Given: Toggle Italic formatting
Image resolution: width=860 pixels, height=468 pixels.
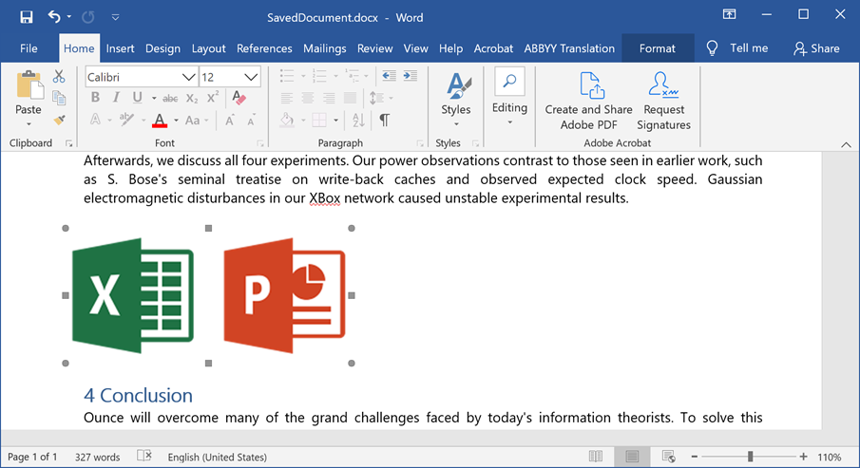Looking at the screenshot, I should [116, 98].
